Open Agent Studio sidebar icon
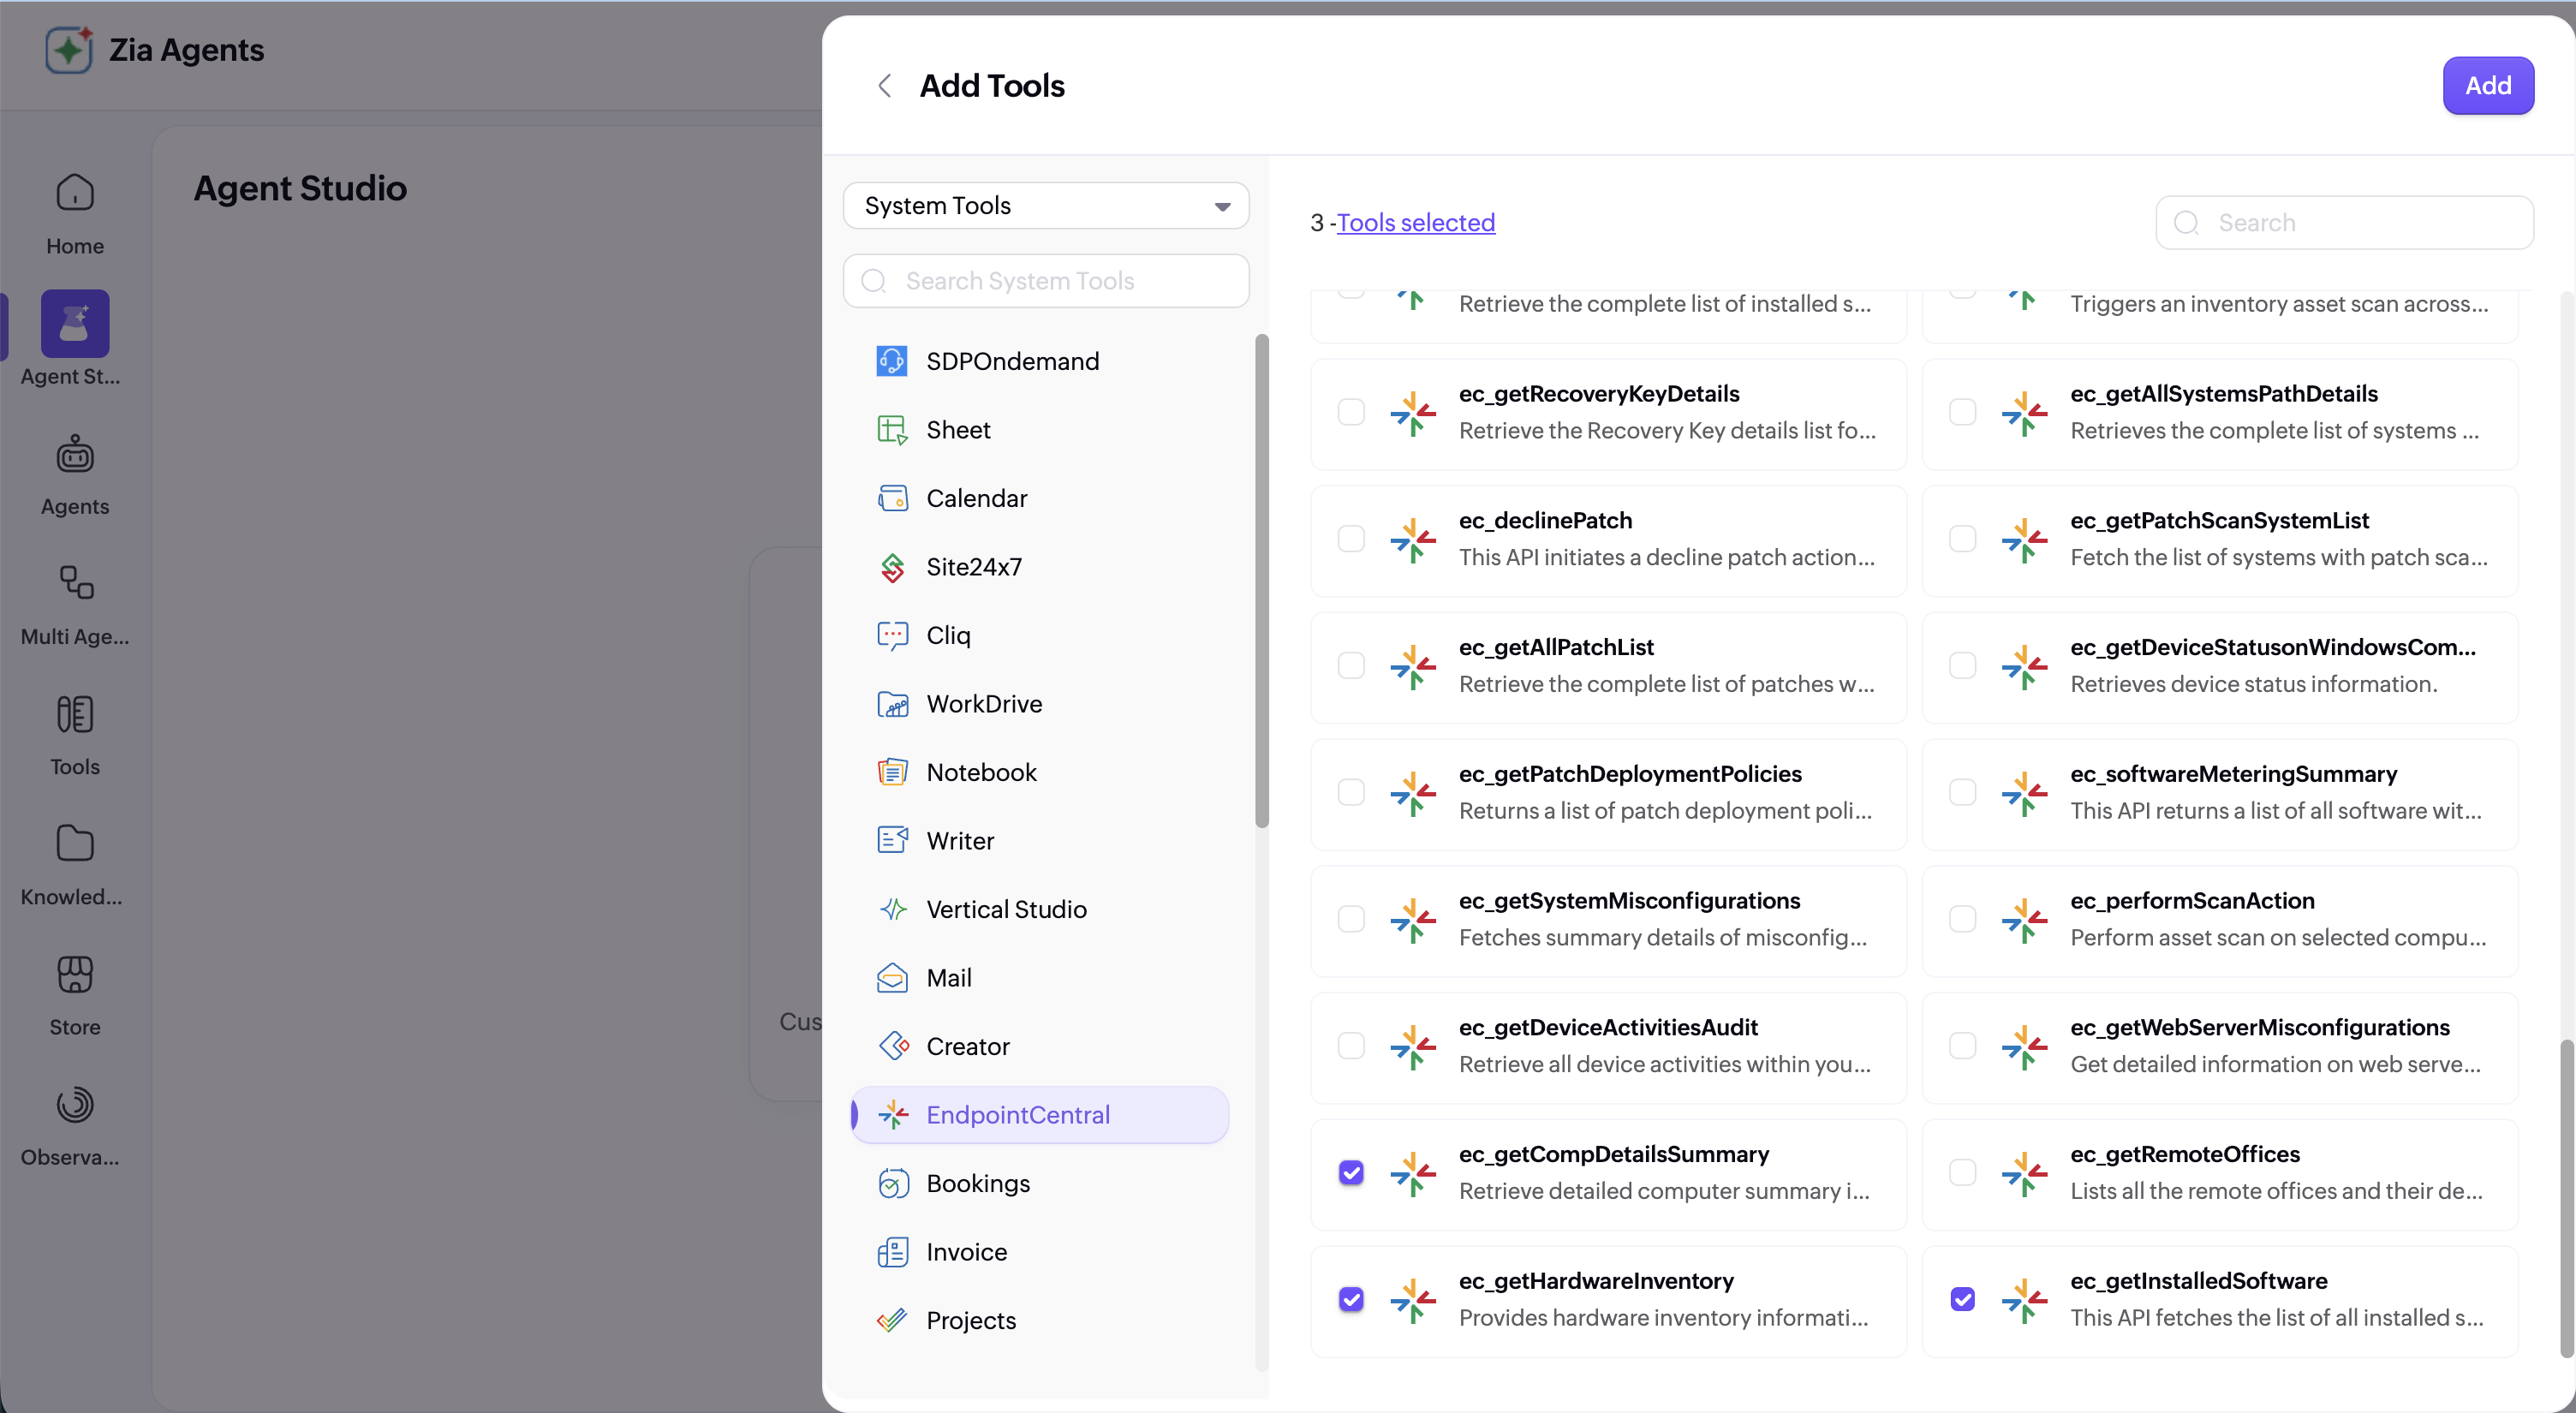The image size is (2576, 1413). pyautogui.click(x=75, y=323)
